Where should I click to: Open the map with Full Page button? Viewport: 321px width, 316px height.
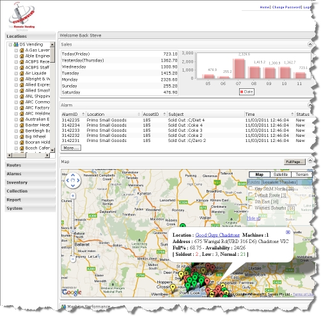(x=295, y=162)
